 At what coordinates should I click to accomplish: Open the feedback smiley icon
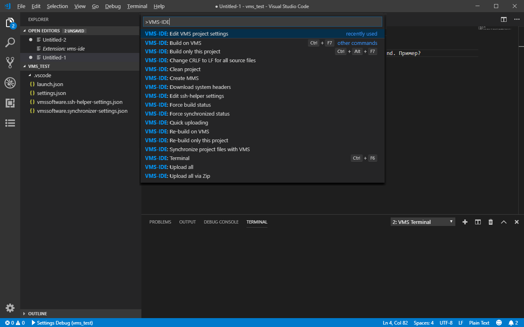point(499,323)
